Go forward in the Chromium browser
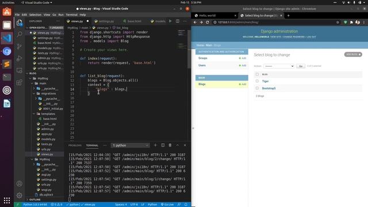 click(201, 22)
